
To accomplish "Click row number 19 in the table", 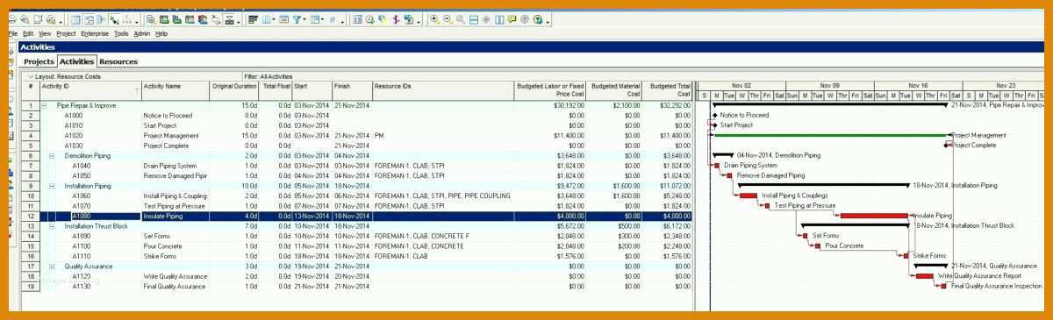I will tap(30, 286).
